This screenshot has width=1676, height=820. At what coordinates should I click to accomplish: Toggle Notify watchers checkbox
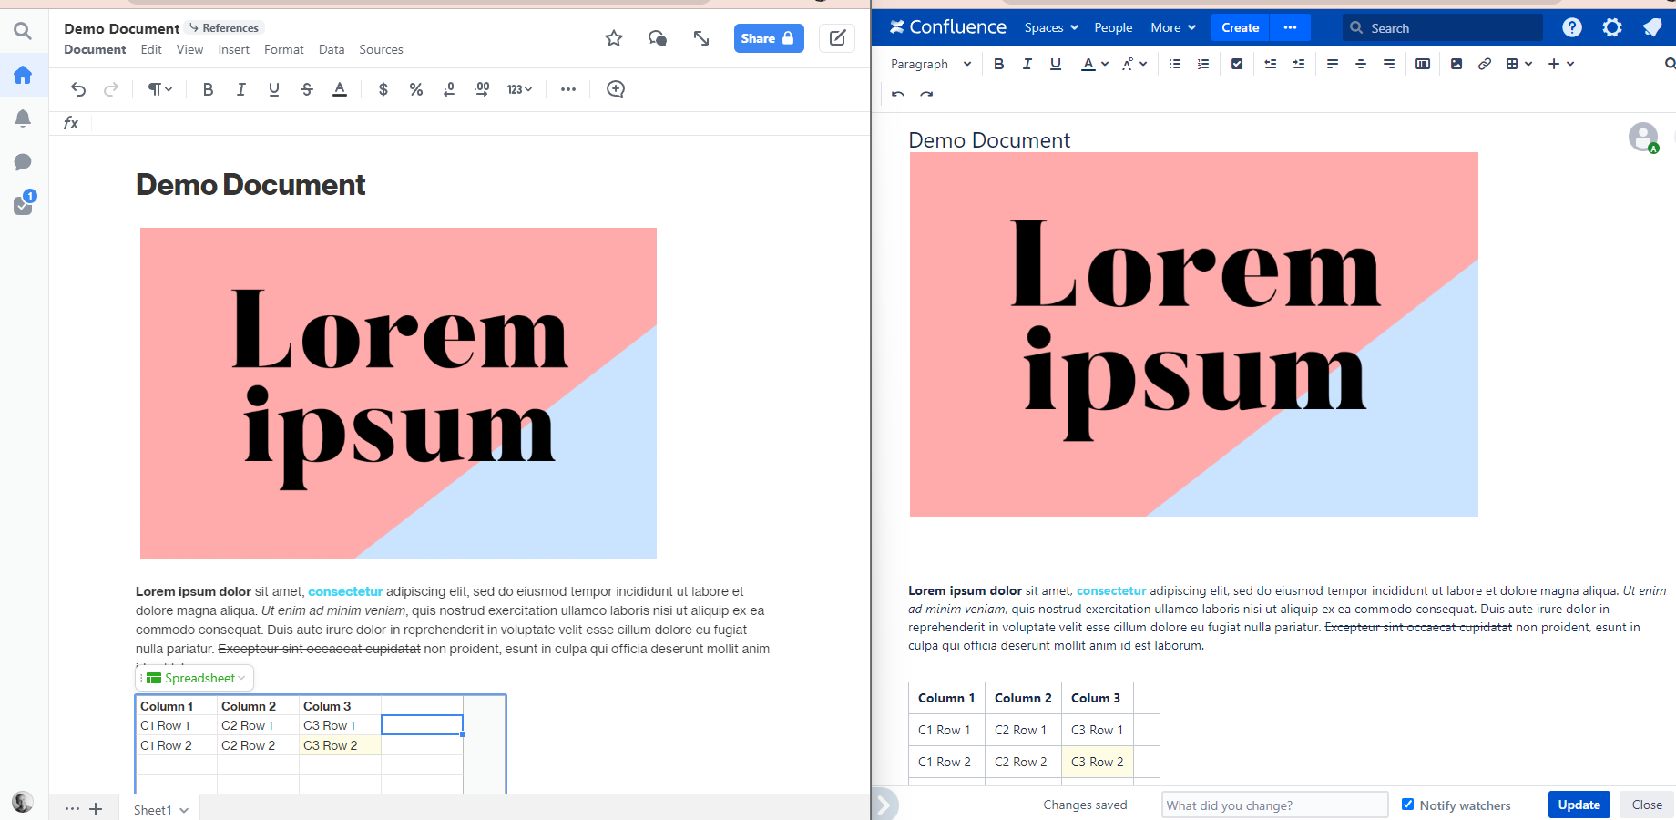tap(1407, 804)
